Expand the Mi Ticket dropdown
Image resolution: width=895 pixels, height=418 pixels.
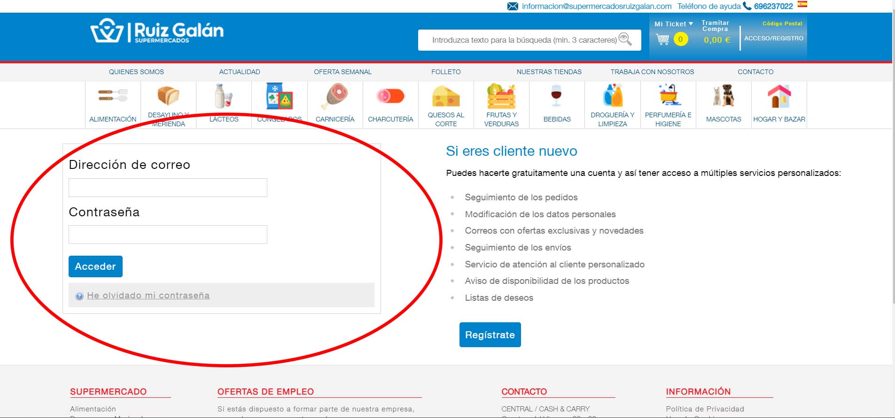[674, 24]
